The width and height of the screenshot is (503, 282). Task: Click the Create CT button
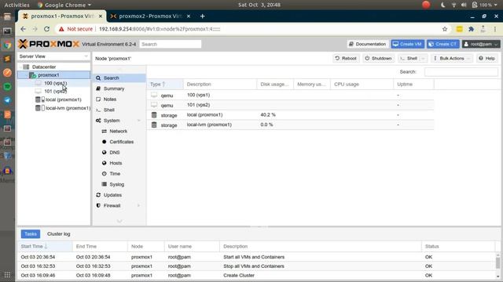click(x=442, y=44)
